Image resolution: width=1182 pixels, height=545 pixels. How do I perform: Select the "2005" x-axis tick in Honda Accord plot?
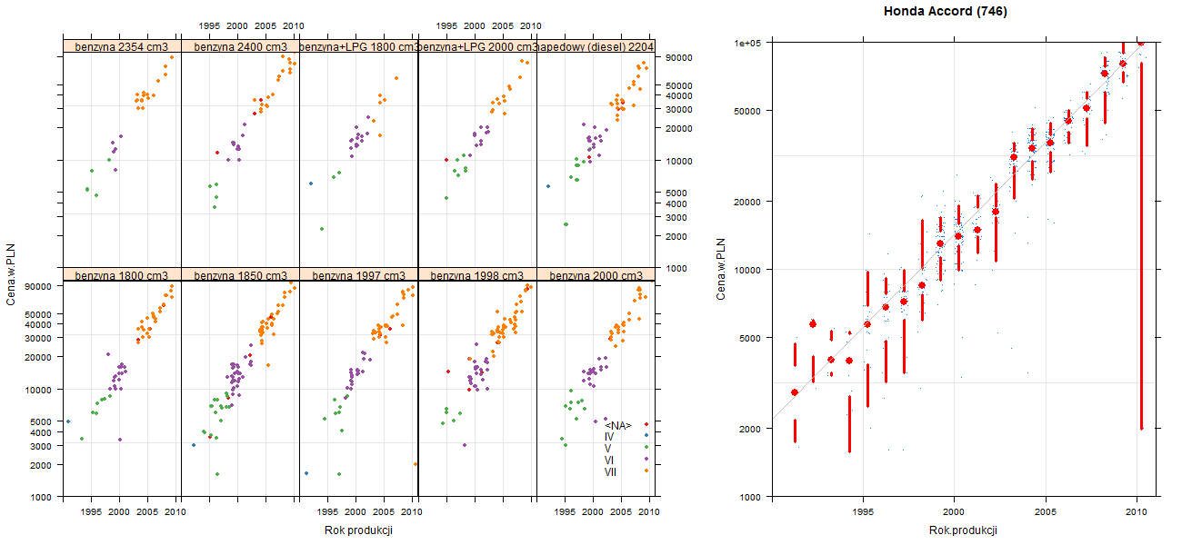click(1046, 511)
